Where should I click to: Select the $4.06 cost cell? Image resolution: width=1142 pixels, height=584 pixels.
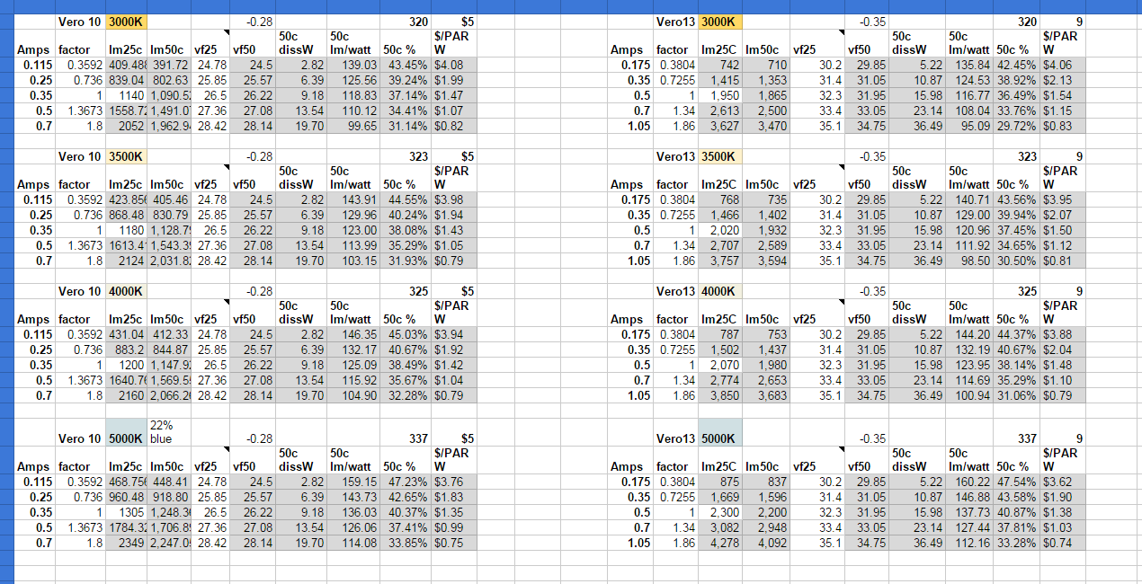click(1064, 65)
